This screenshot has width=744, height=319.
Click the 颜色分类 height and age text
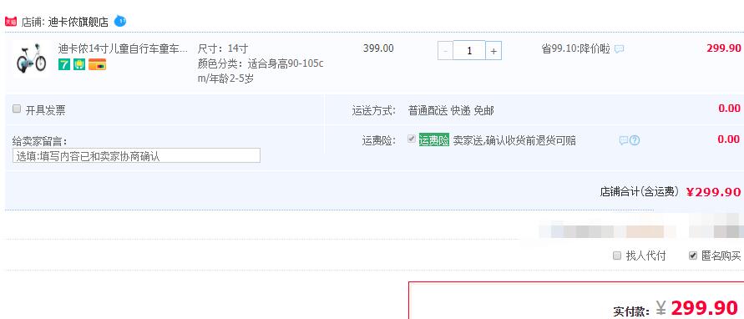(x=261, y=71)
